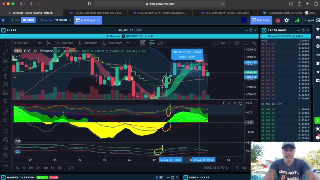
Task: Click the BTC/USDT symbol search field
Action: (21, 43)
